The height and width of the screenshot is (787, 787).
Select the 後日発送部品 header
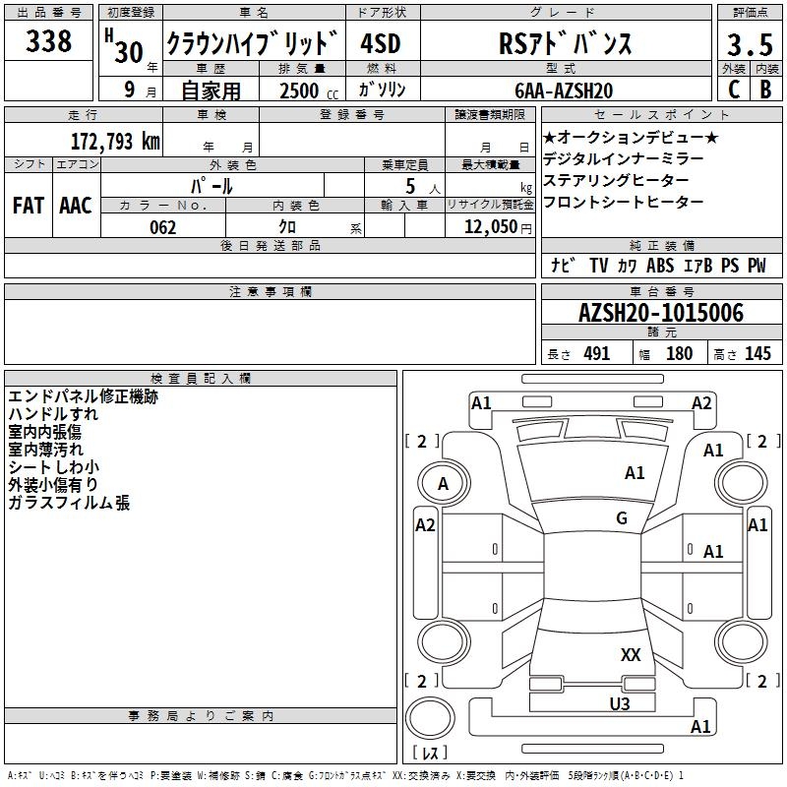[270, 245]
